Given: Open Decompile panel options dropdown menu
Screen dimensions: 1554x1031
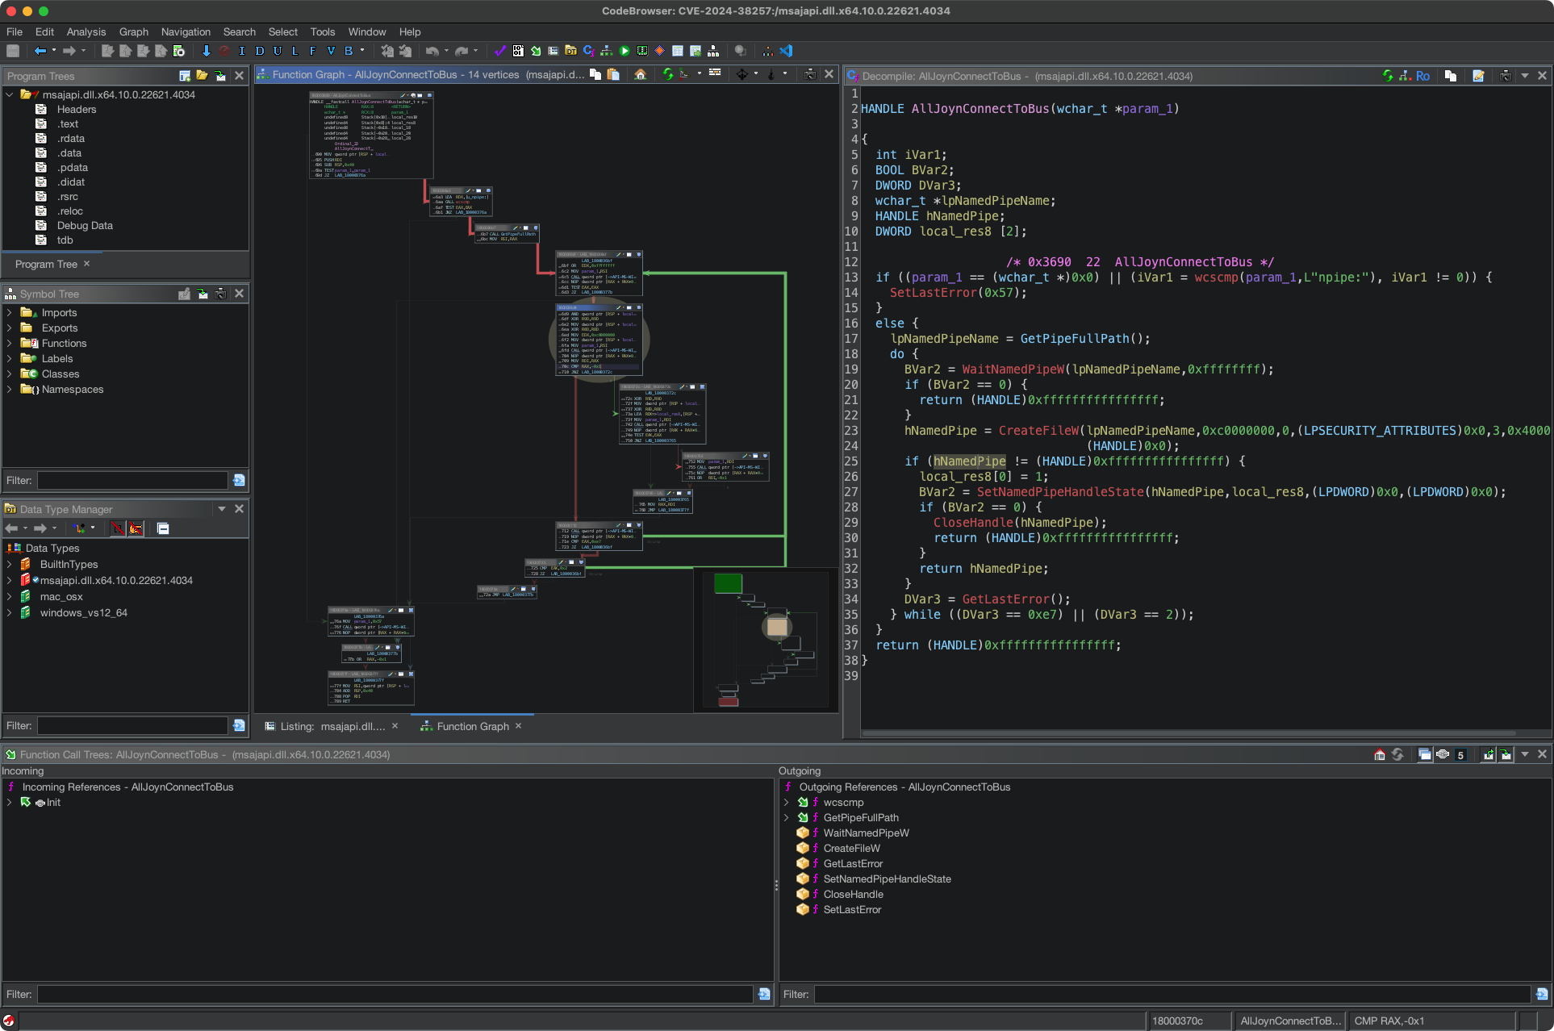Looking at the screenshot, I should click(x=1525, y=75).
